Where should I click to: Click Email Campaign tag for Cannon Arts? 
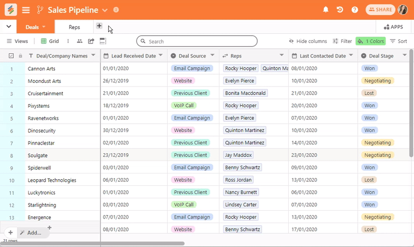coord(192,68)
